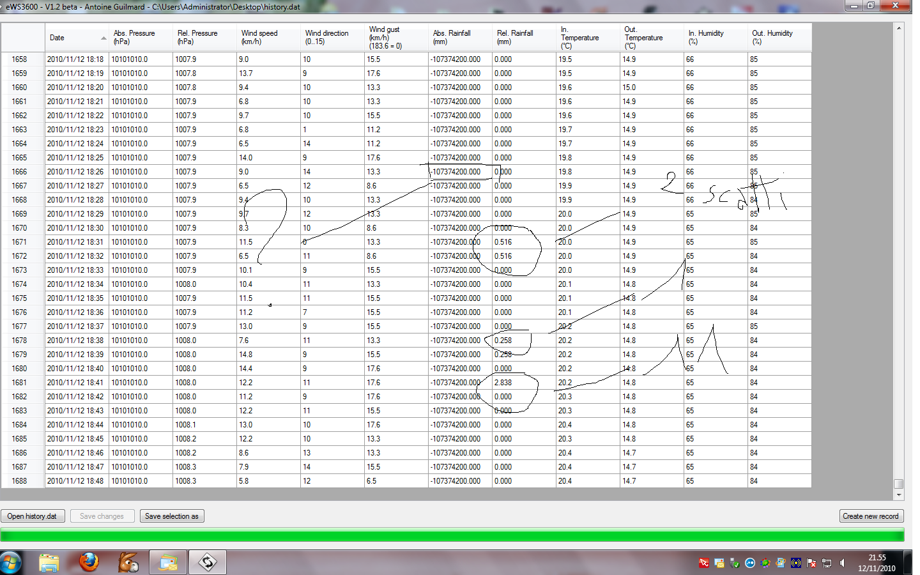Click Safely Remove Hardware tray icon
Image resolution: width=920 pixels, height=575 pixels.
click(735, 563)
